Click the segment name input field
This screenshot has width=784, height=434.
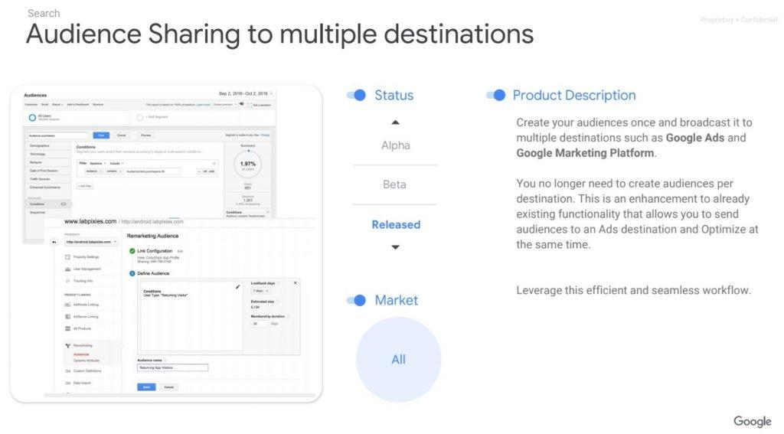click(57, 135)
